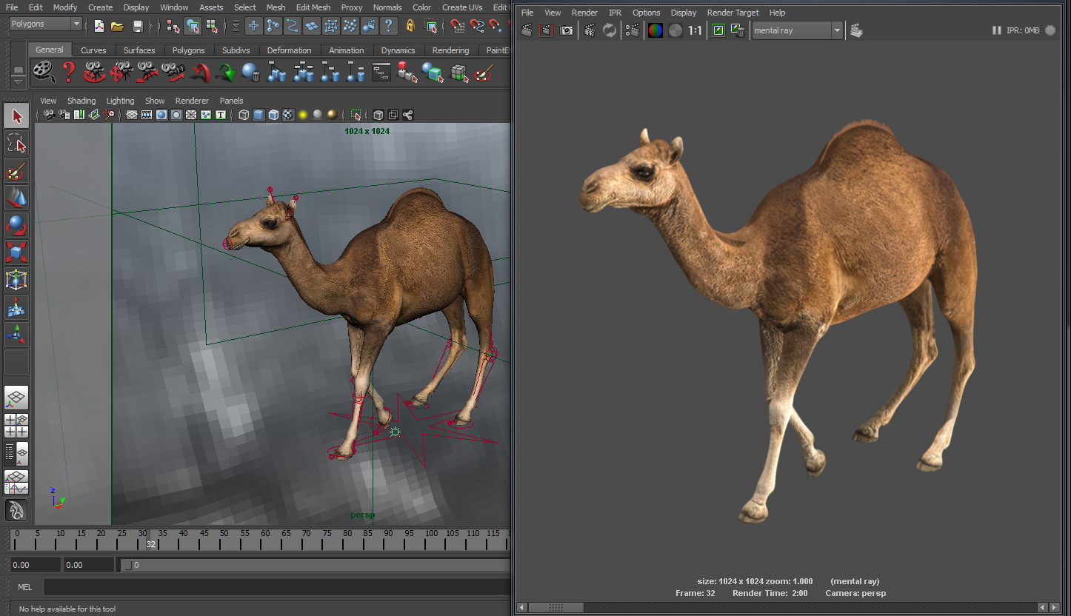The image size is (1071, 616).
Task: Click the green curved arrow shelf icon
Action: pyautogui.click(x=225, y=73)
